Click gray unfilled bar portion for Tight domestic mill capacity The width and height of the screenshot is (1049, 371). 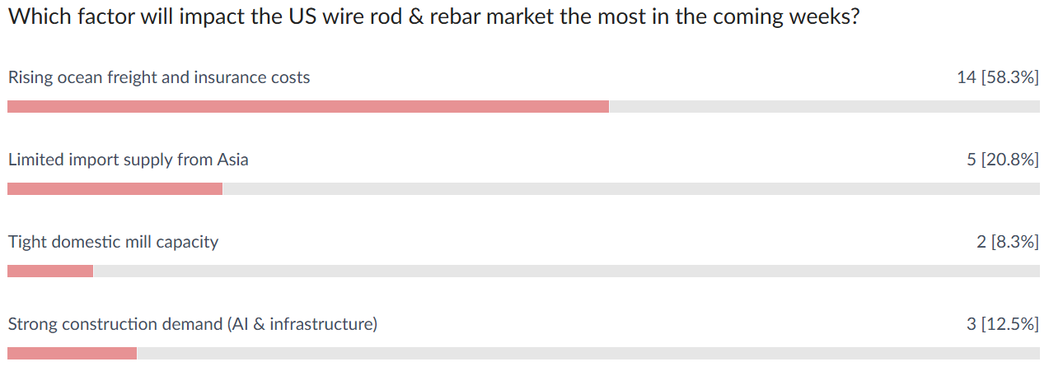click(x=566, y=271)
